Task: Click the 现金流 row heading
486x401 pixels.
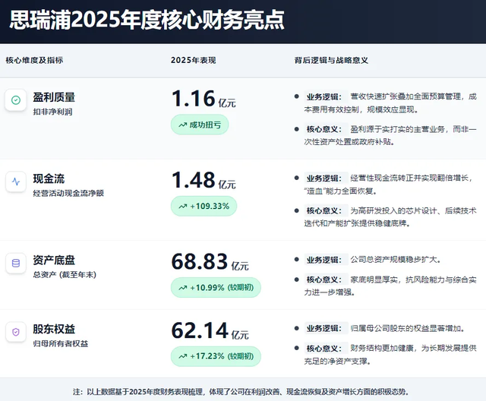Action: tap(49, 178)
